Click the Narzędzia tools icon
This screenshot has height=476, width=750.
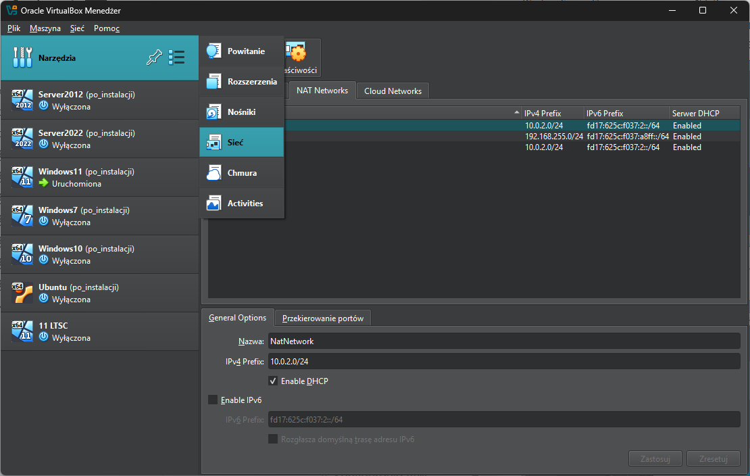click(22, 57)
